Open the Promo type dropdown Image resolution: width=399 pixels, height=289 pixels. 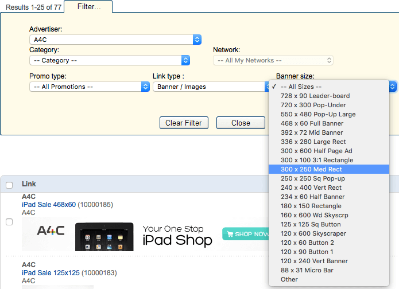[89, 87]
